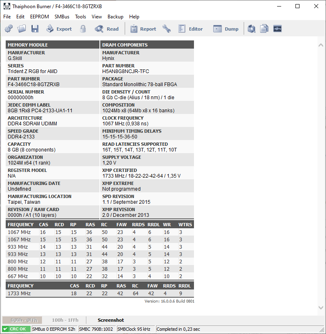This screenshot has width=326, height=334.
Task: Click the Thaiphoon Burner app icon in title bar
Action: pyautogui.click(x=7, y=7)
